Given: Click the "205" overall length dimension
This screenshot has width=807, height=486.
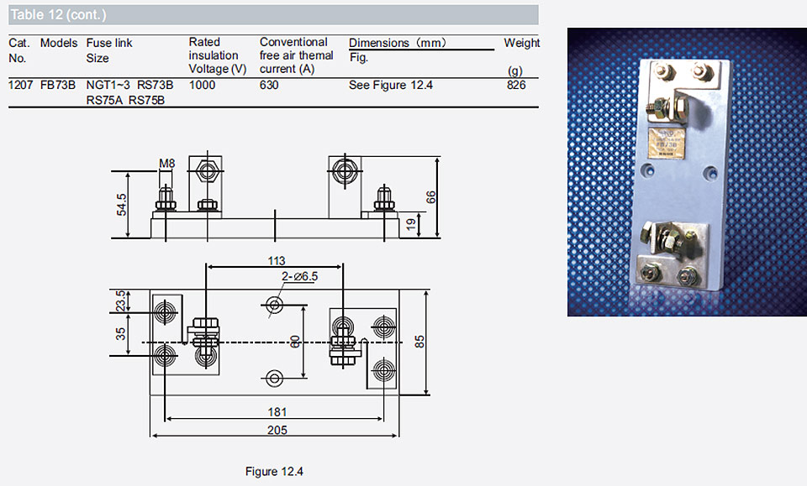Looking at the screenshot, I should [x=277, y=430].
